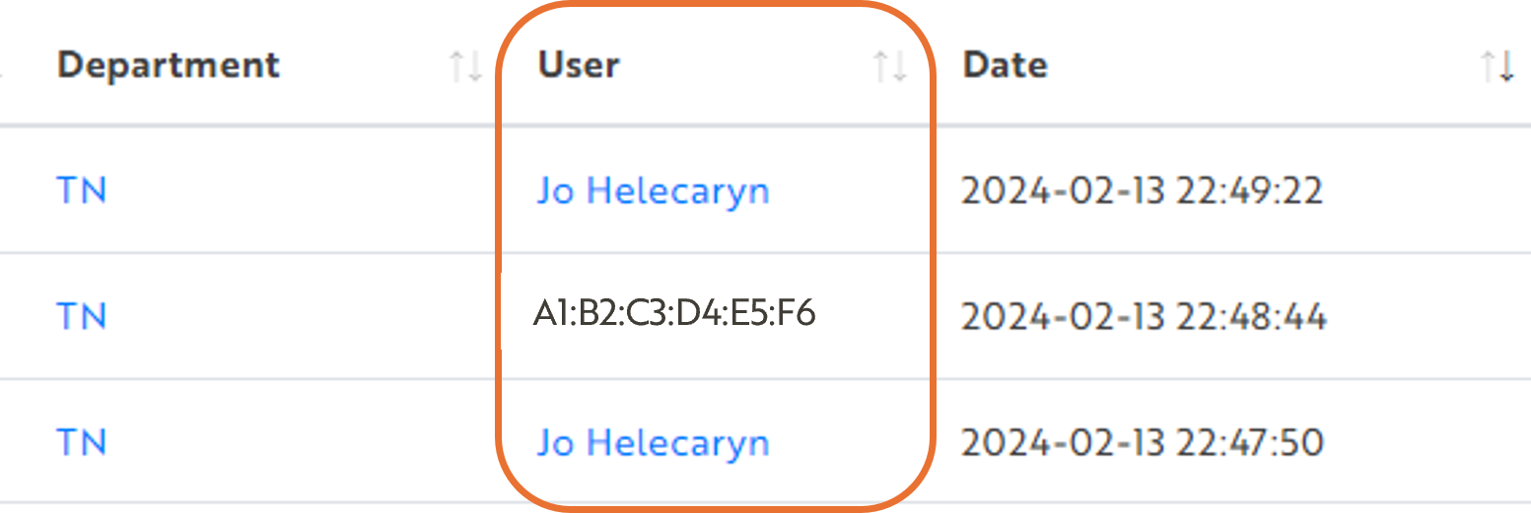Open Jo Helecaryn user link dated 22:47:50
Image resolution: width=1531 pixels, height=513 pixels.
point(653,442)
